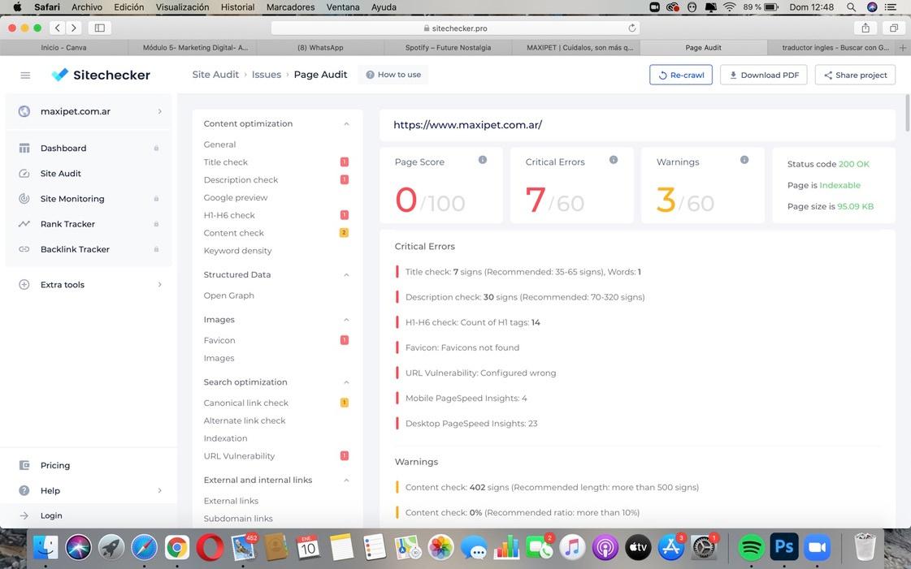
Task: Click the Page Score info icon
Action: (x=482, y=160)
